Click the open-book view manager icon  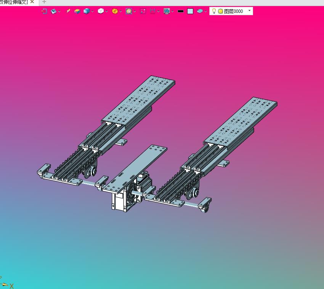pyautogui.click(x=53, y=11)
